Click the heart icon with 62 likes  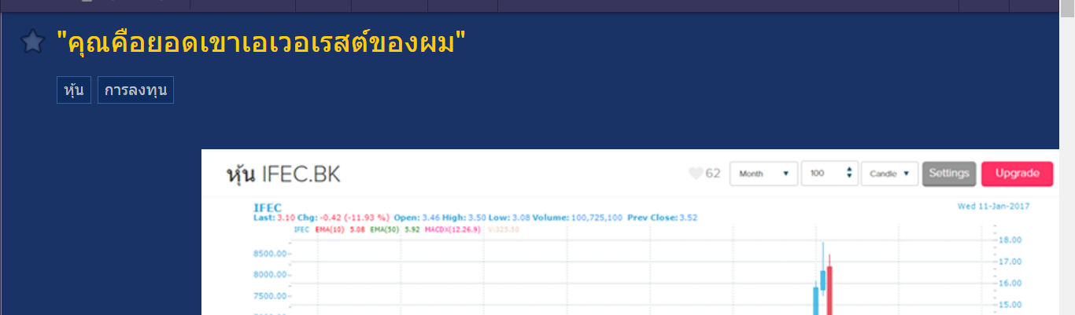coord(696,174)
